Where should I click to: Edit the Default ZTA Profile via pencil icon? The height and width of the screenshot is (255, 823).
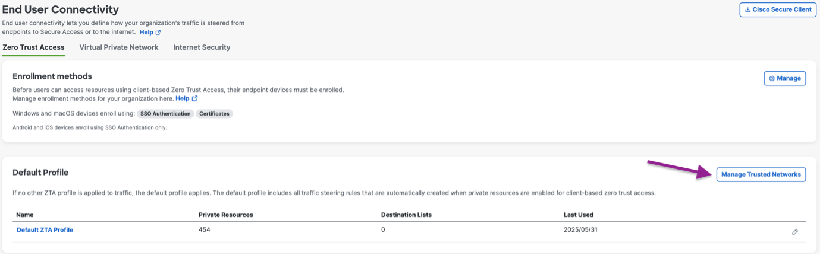click(x=795, y=232)
